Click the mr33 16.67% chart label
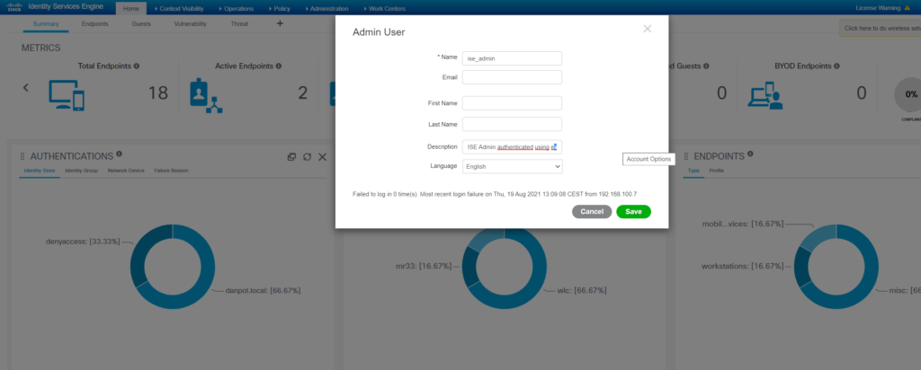Viewport: 921px width, 370px height. coord(425,266)
